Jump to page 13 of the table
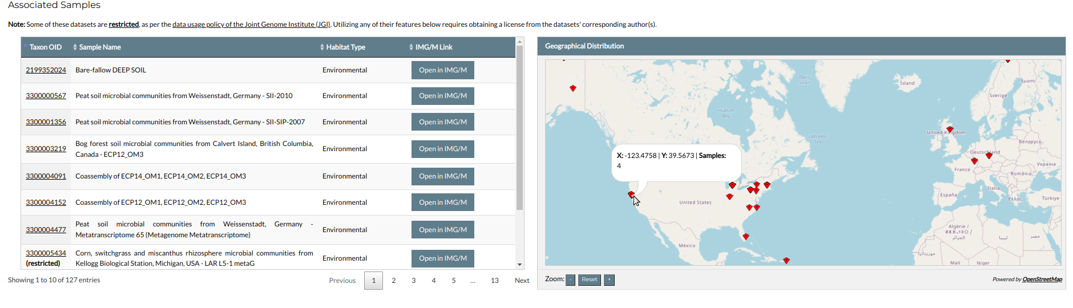The width and height of the screenshot is (1073, 308). click(x=494, y=281)
